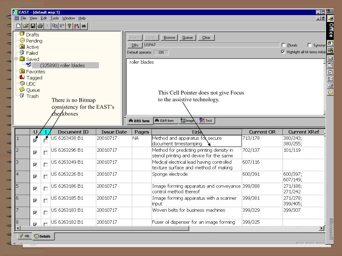Uncheck U checkbox for US 6263296 B1
Screen dimensions: 342x256
point(35,153)
